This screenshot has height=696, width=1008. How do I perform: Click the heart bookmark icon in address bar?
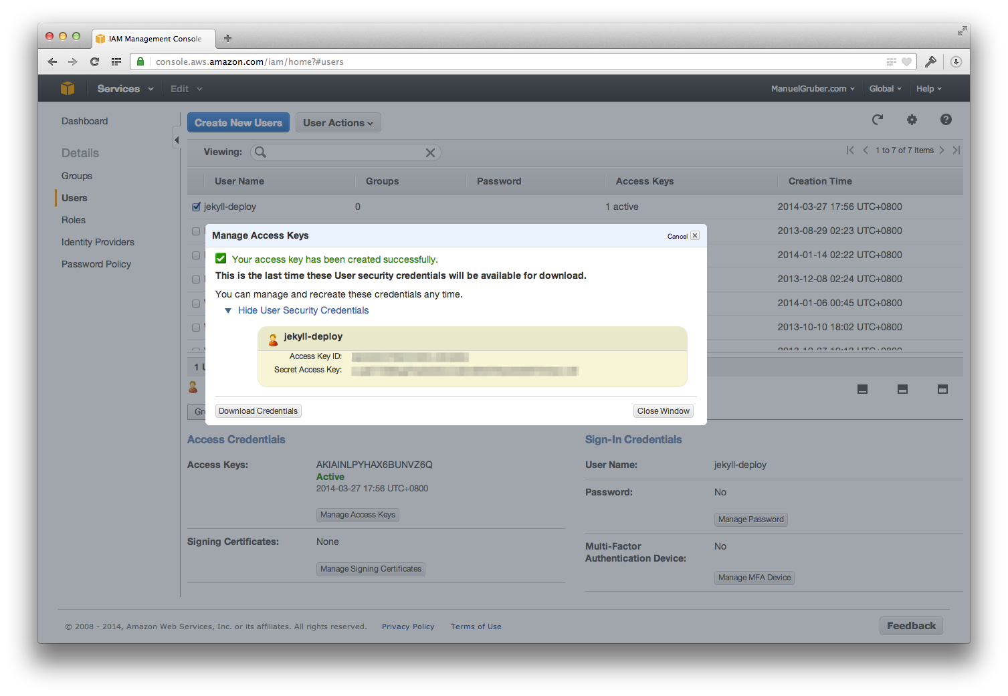point(907,62)
